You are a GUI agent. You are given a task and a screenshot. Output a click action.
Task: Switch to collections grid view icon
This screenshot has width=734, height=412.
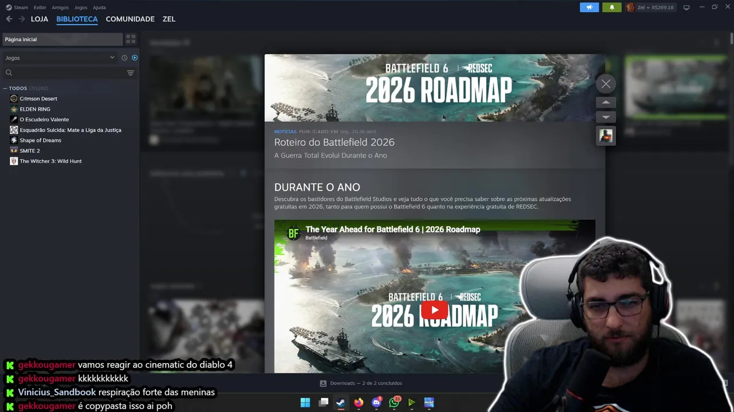pos(131,39)
